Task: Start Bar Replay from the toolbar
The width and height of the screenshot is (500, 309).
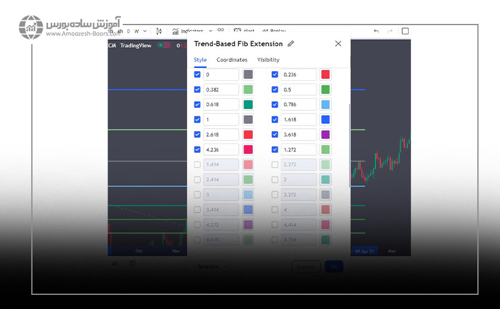Action: coord(274,31)
